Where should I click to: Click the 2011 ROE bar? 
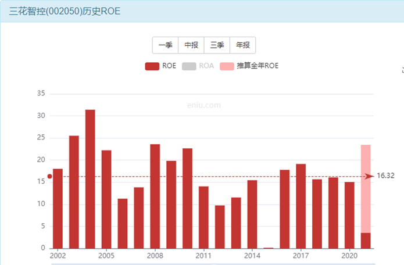pyautogui.click(x=203, y=217)
